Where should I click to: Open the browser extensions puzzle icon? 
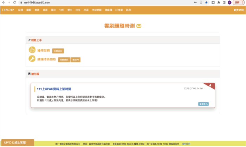coord(218,2)
